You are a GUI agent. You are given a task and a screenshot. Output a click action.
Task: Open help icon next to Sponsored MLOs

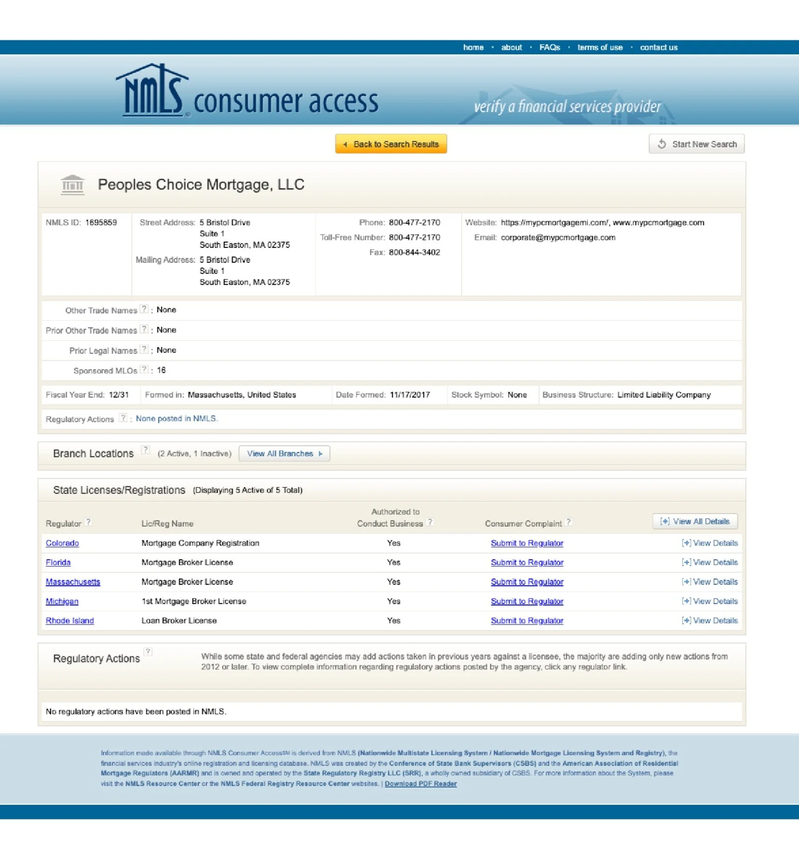(x=144, y=370)
